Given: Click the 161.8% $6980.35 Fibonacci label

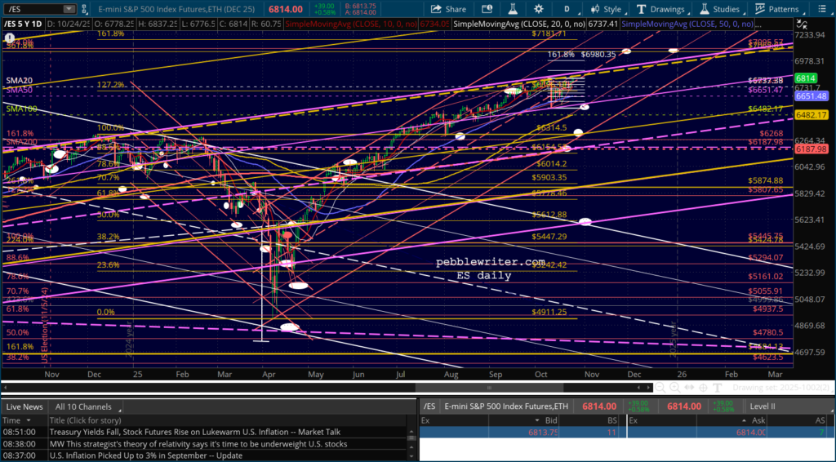Looking at the screenshot, I should point(581,55).
